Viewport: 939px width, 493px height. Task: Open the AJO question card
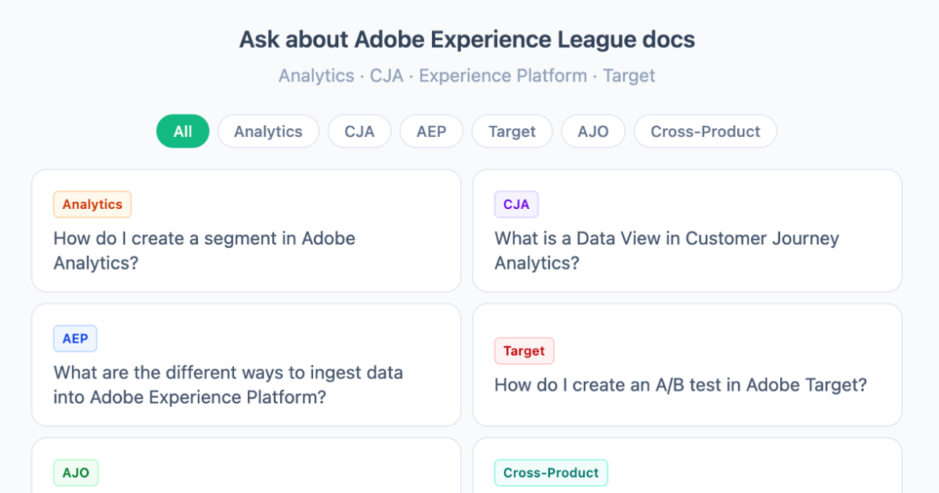[246, 466]
